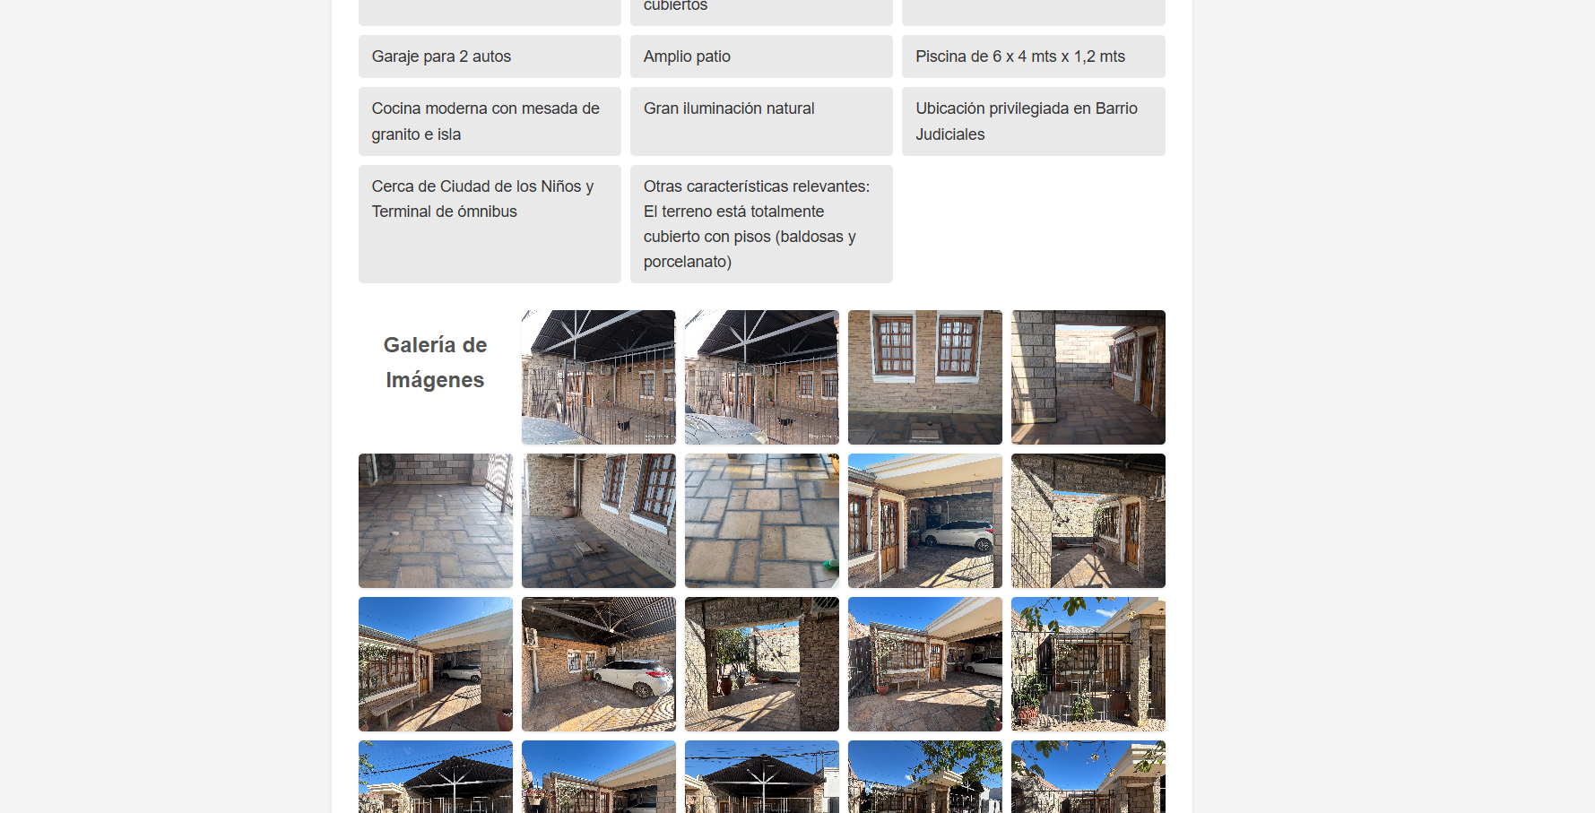Select the 'Amplio patio' feature card
The height and width of the screenshot is (813, 1595).
[761, 56]
